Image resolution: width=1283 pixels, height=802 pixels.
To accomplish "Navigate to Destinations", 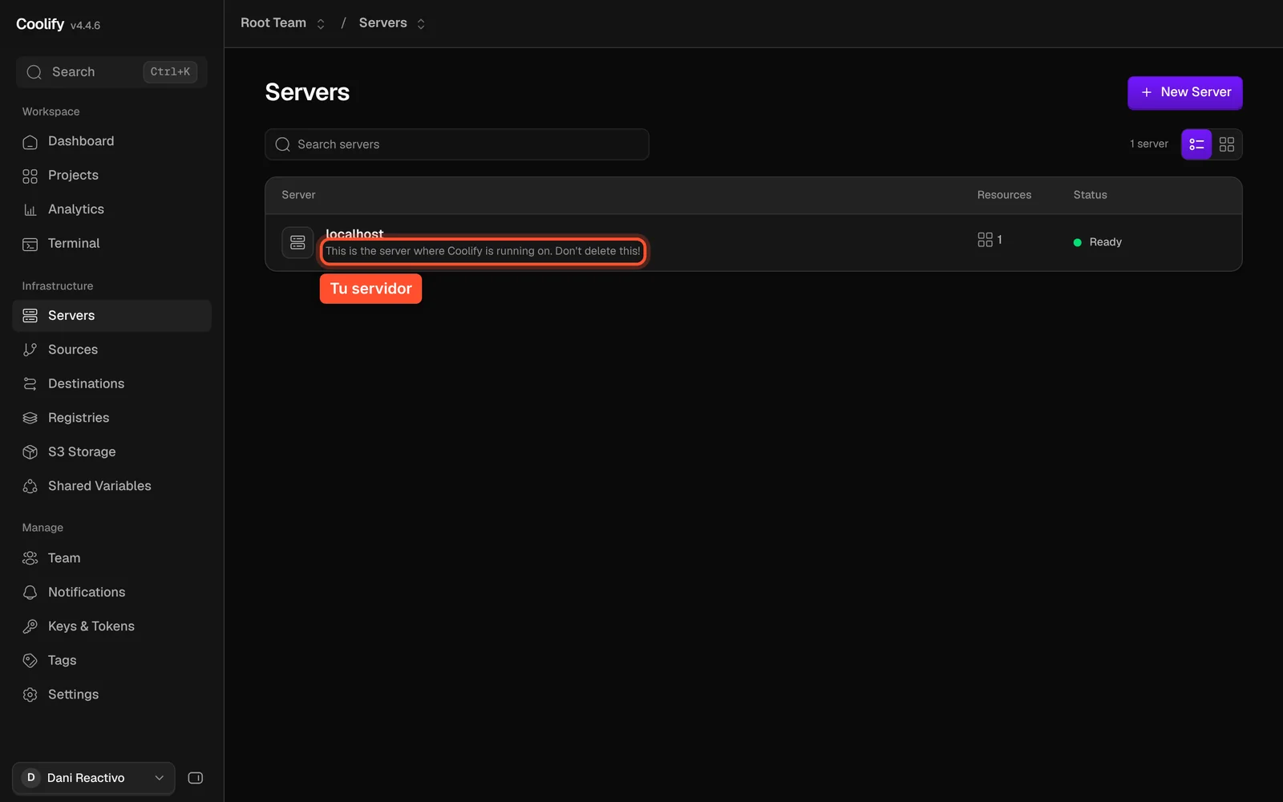I will click(111, 384).
